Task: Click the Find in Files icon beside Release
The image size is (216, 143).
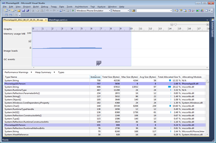Action: 133,10
